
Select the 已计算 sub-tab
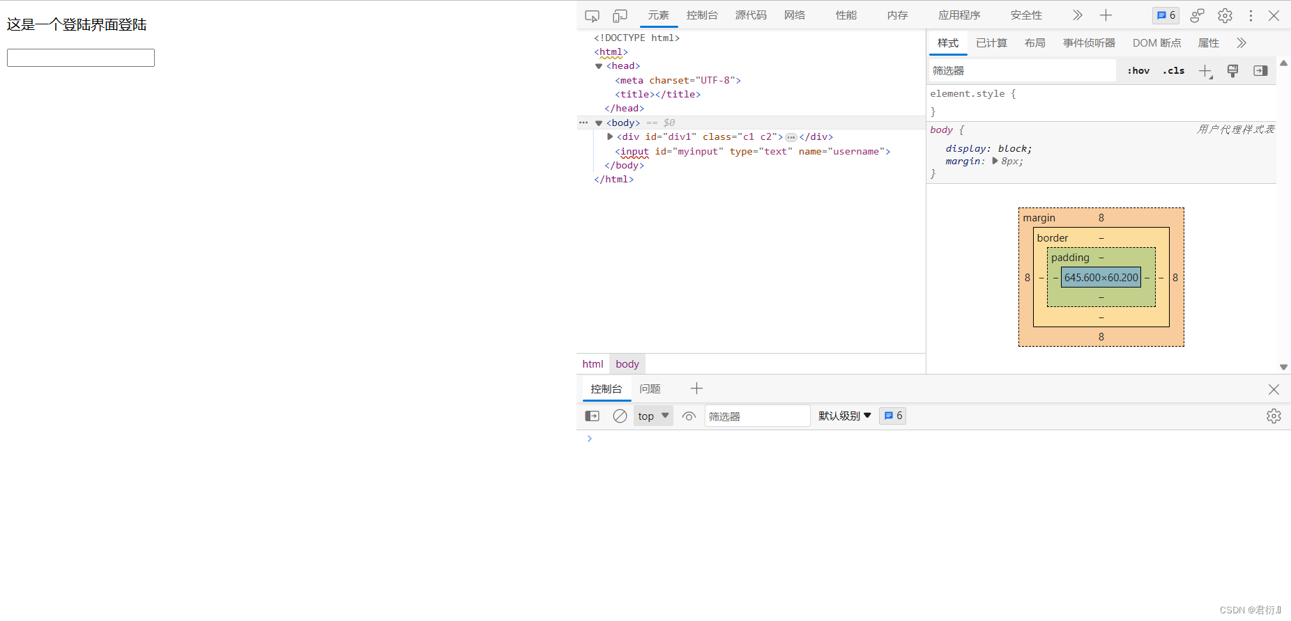991,43
